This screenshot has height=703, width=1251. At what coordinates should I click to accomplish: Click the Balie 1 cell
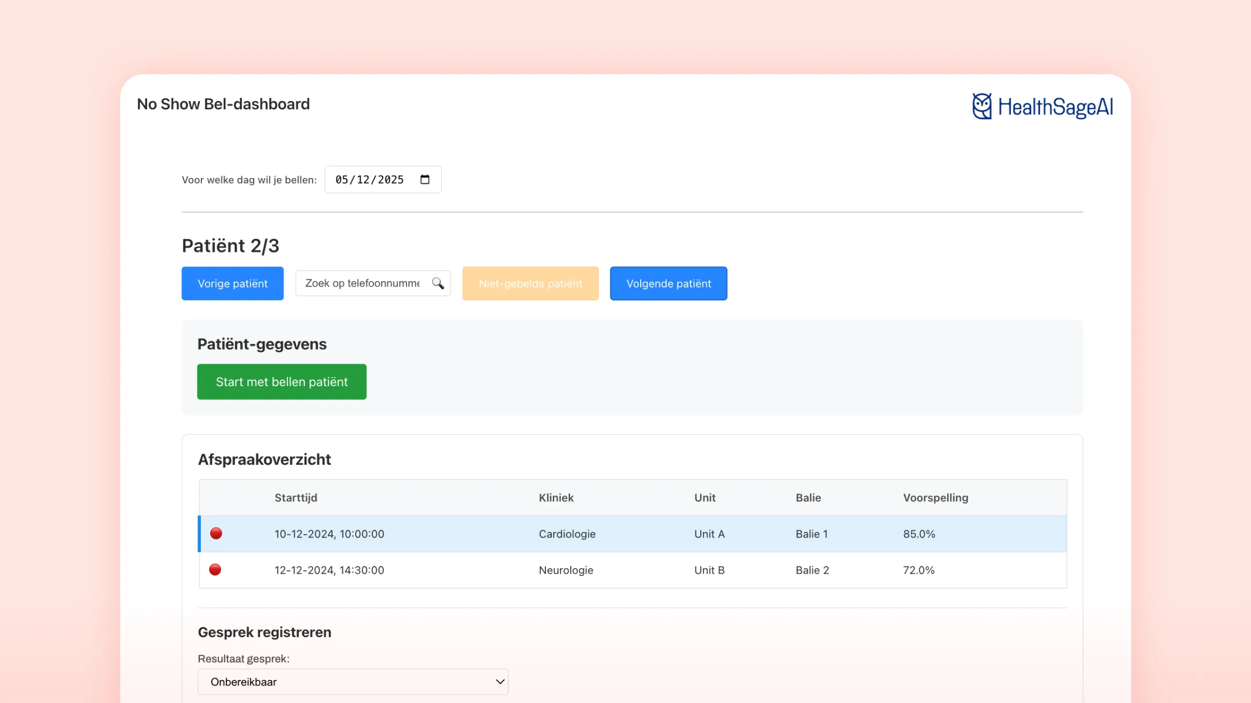(x=812, y=534)
